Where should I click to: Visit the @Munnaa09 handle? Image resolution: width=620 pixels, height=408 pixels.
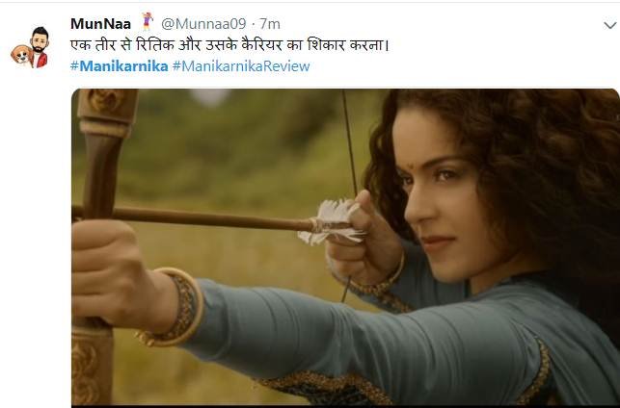pos(203,24)
